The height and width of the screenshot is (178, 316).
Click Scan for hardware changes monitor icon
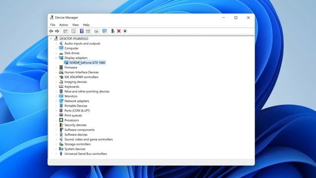coord(104,31)
